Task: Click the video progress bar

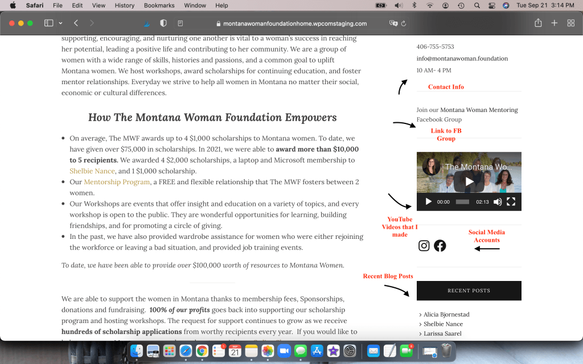Action: [x=462, y=202]
